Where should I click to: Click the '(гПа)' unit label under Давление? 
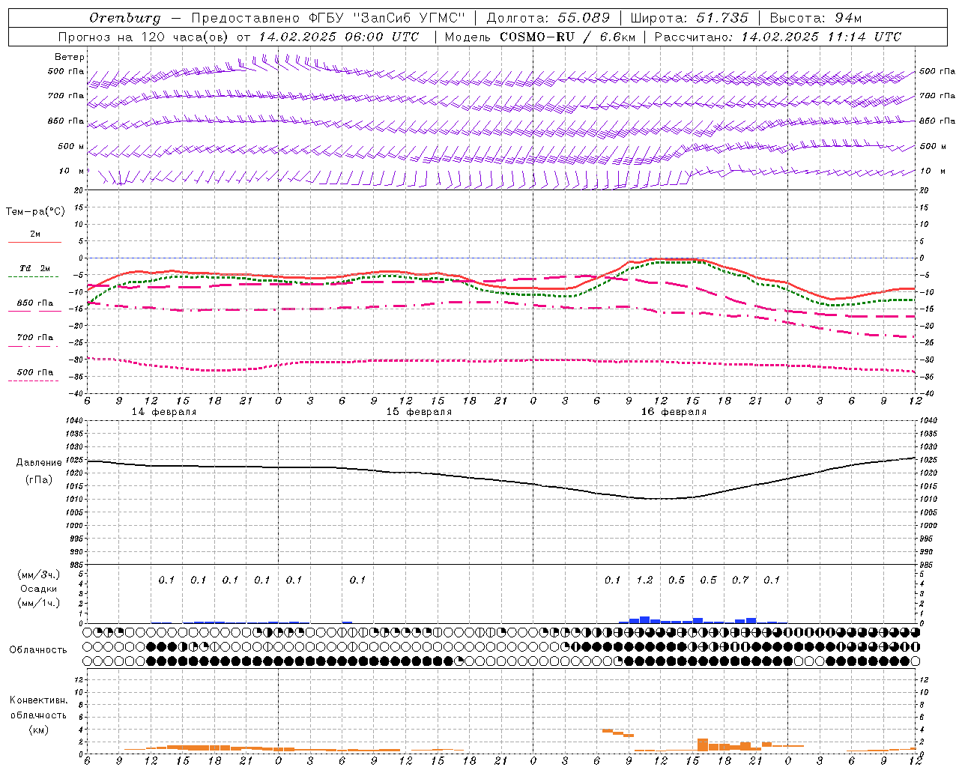pos(38,480)
